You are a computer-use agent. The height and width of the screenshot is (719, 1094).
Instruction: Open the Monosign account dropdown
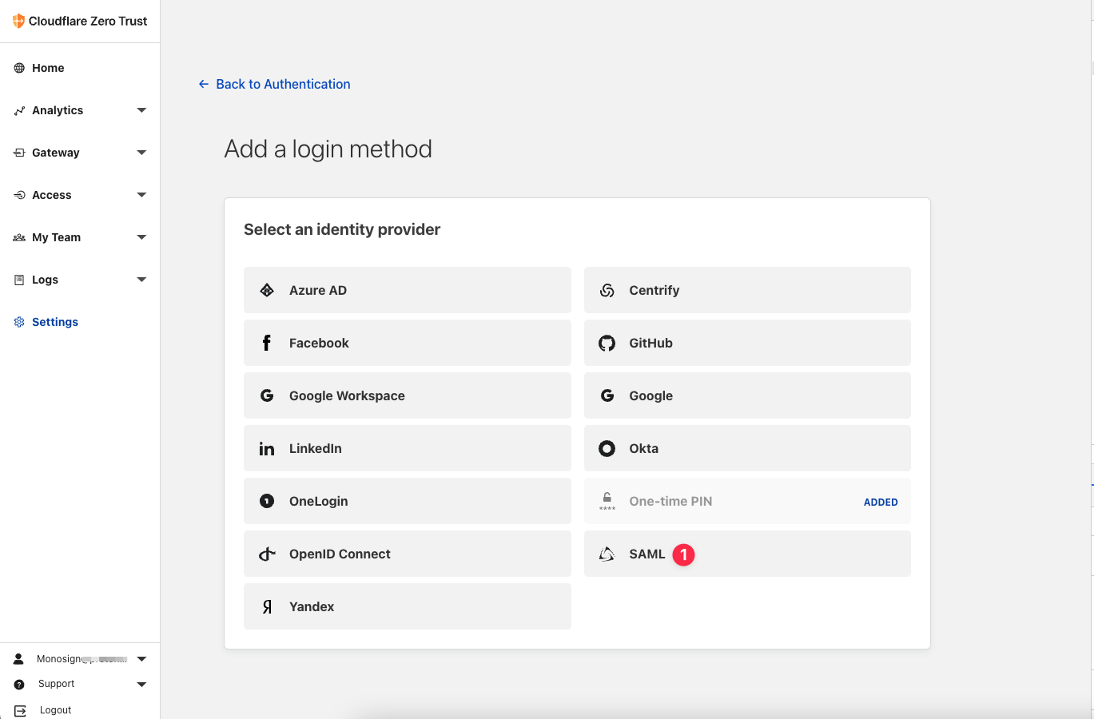[x=141, y=659]
